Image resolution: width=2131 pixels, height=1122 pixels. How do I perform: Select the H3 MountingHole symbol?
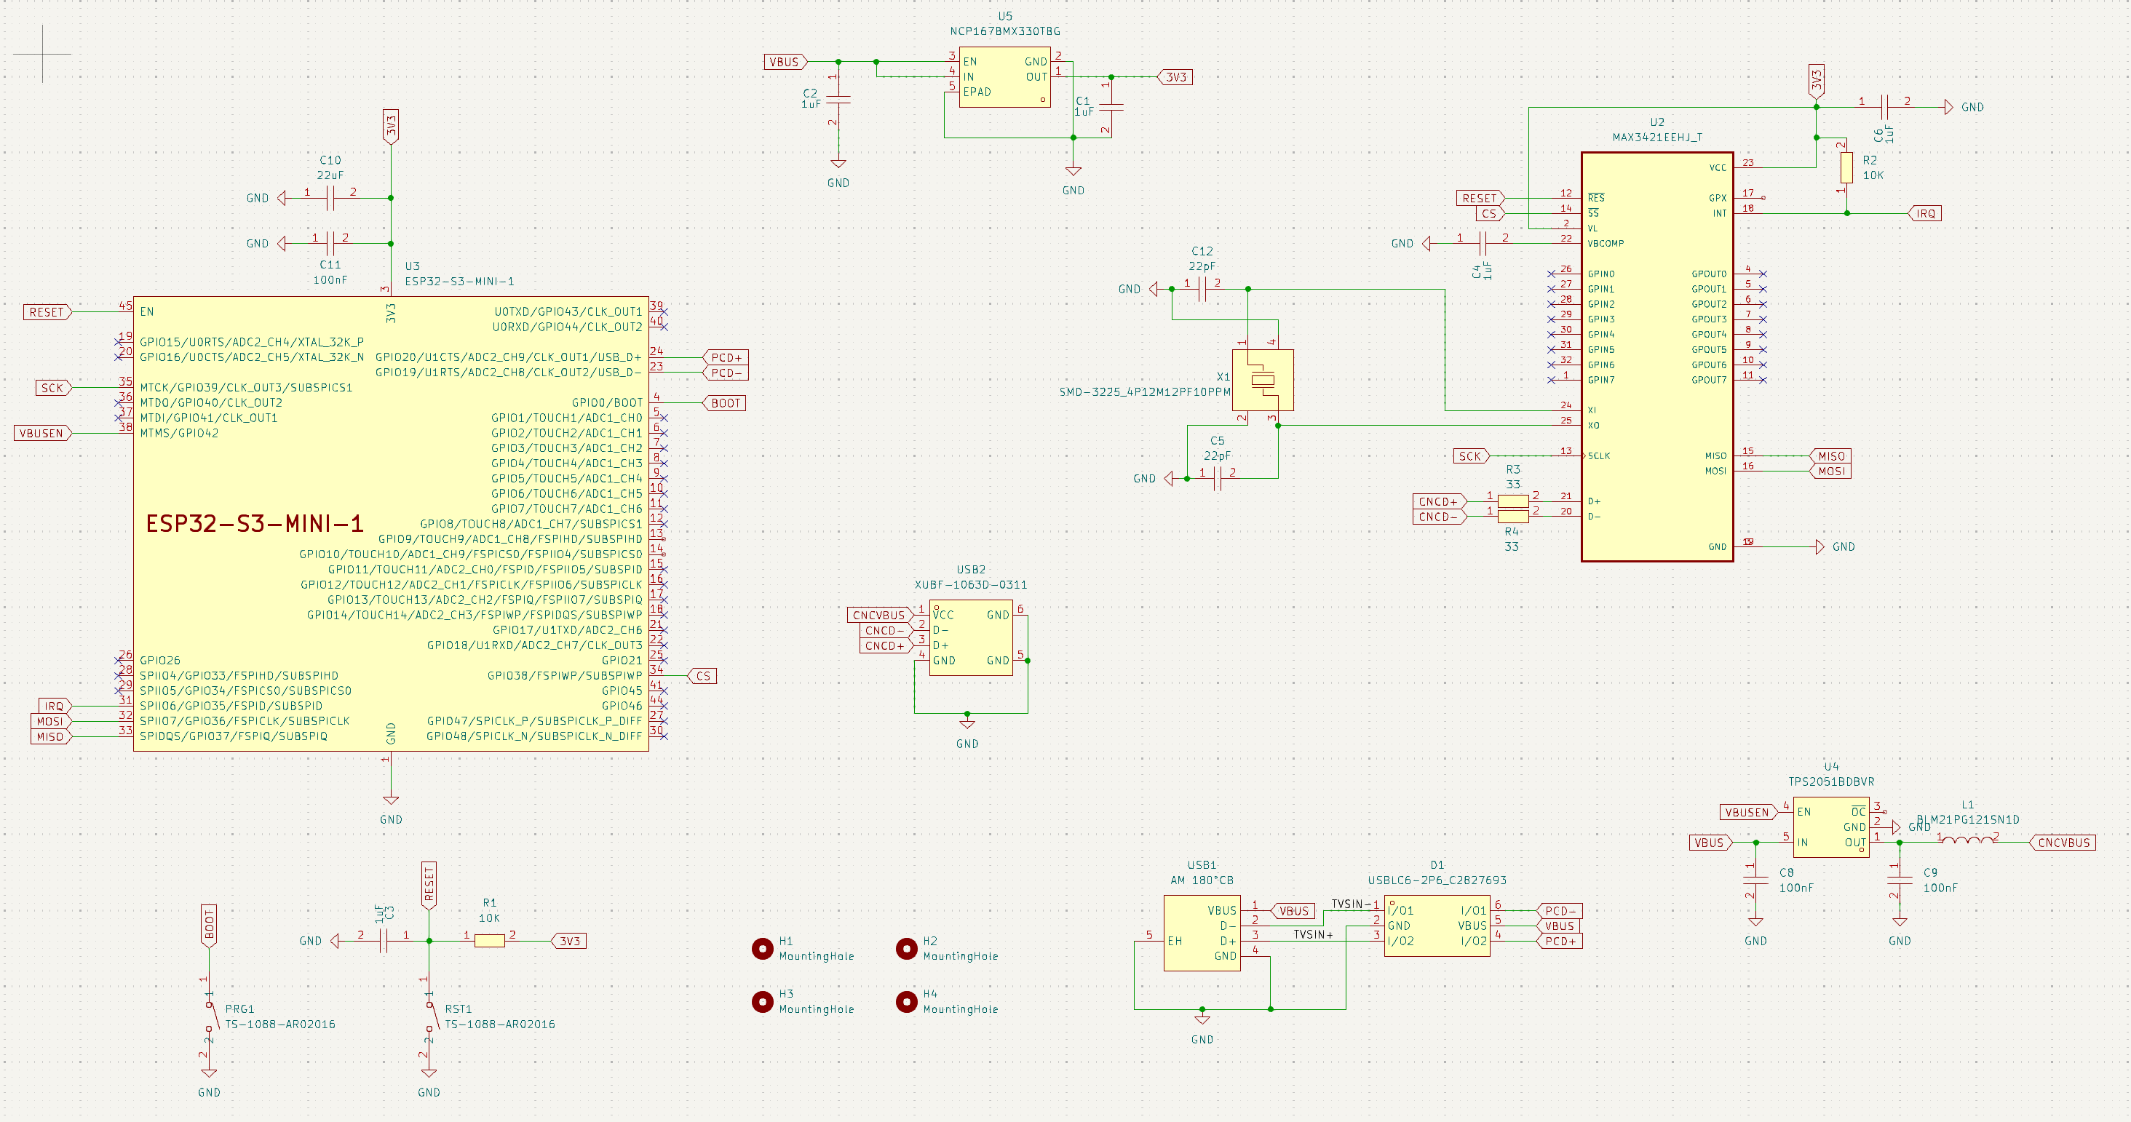(x=762, y=1001)
